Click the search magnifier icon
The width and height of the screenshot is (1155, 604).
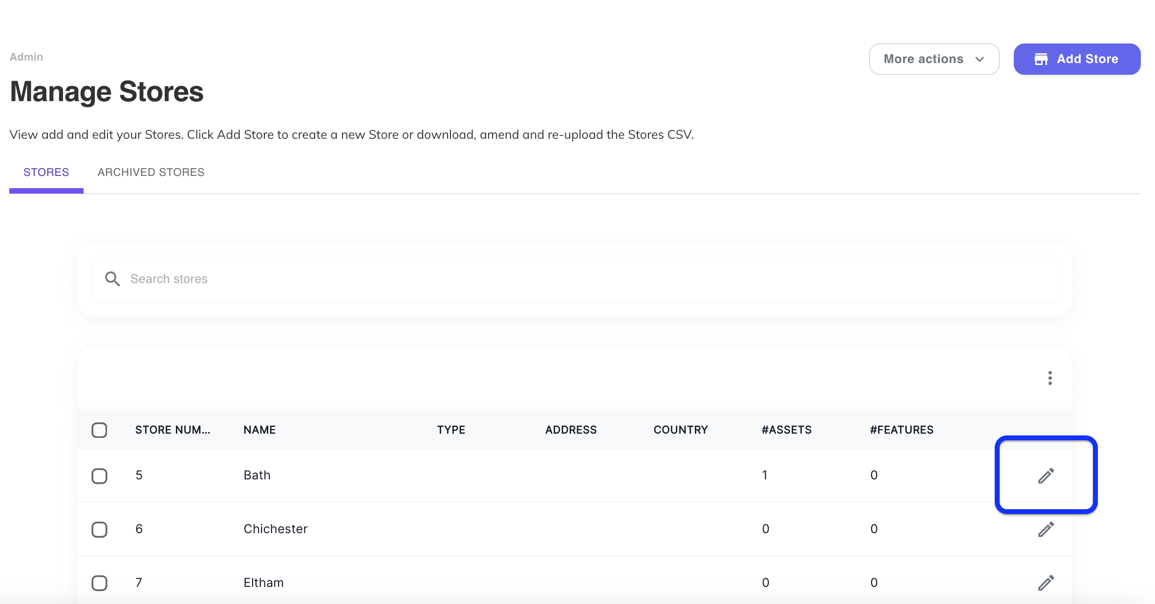point(112,279)
